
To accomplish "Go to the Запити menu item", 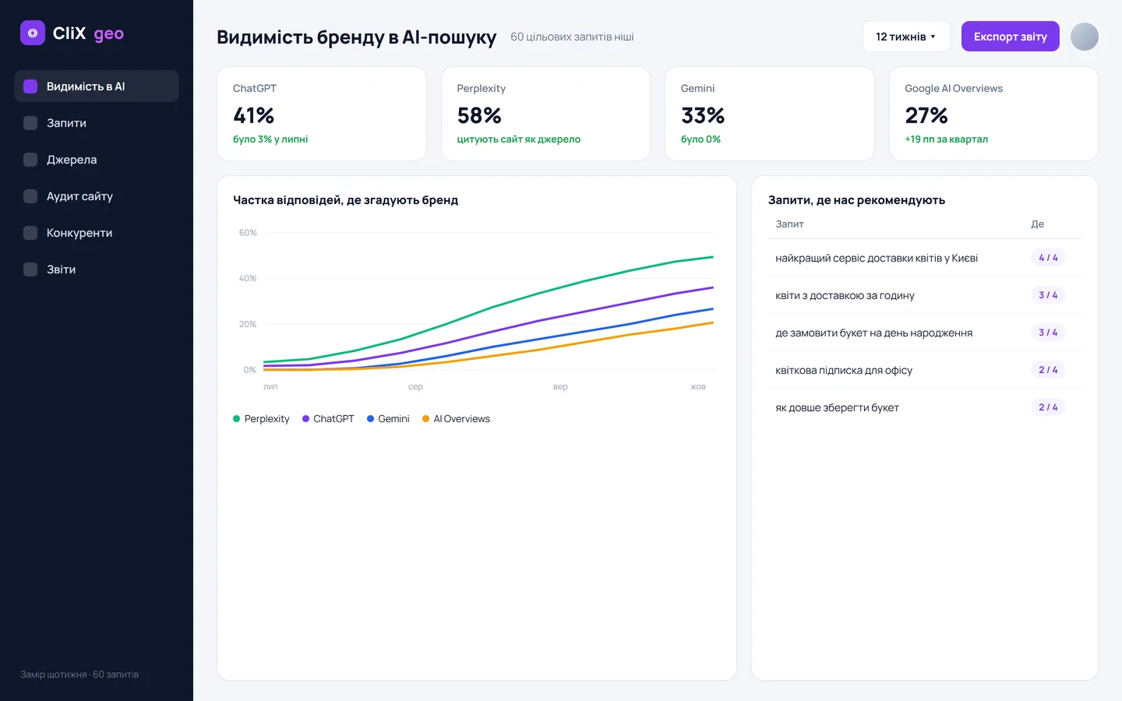I will click(x=97, y=123).
